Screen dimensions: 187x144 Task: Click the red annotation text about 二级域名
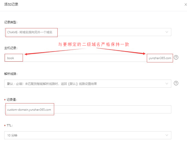[x=94, y=44]
